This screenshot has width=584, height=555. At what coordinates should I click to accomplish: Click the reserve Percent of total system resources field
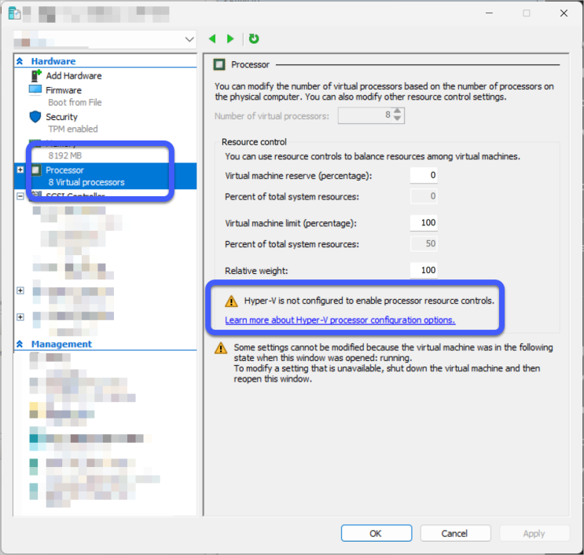424,196
